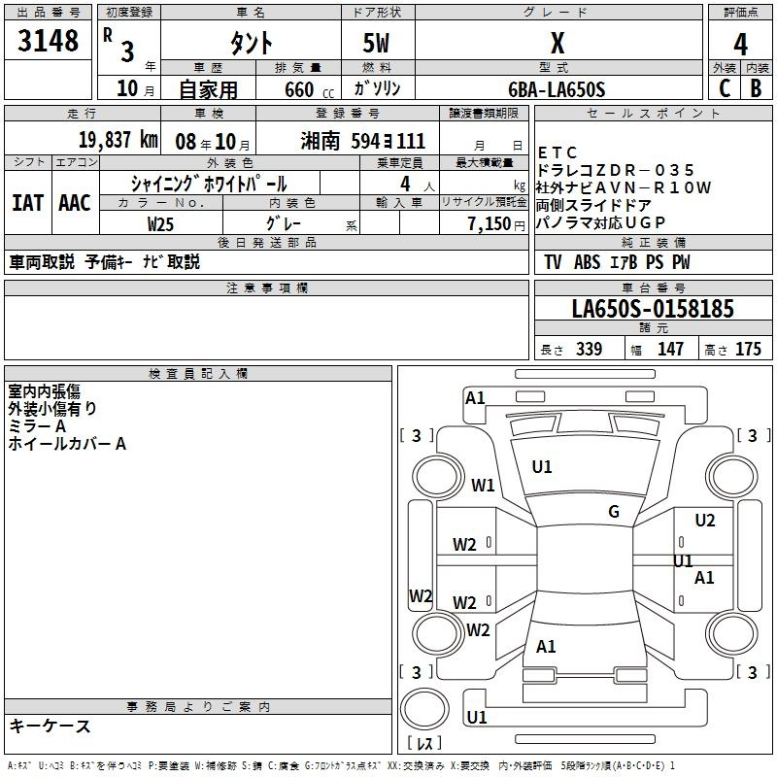The width and height of the screenshot is (777, 777).
Task: Select mileage 19,837 km
Action: pyautogui.click(x=118, y=140)
